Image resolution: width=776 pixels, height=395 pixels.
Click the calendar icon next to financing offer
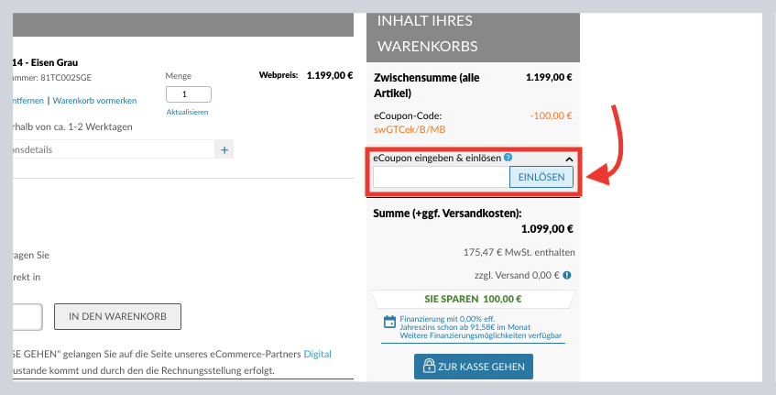(391, 323)
